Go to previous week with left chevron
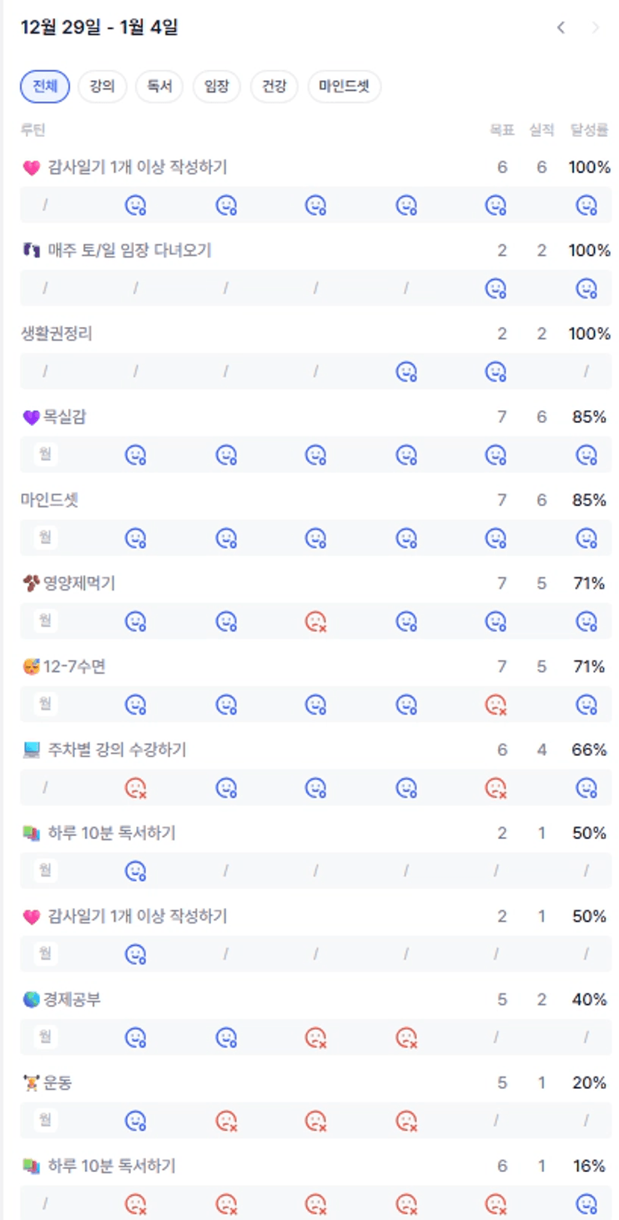This screenshot has height=1220, width=619. (561, 28)
